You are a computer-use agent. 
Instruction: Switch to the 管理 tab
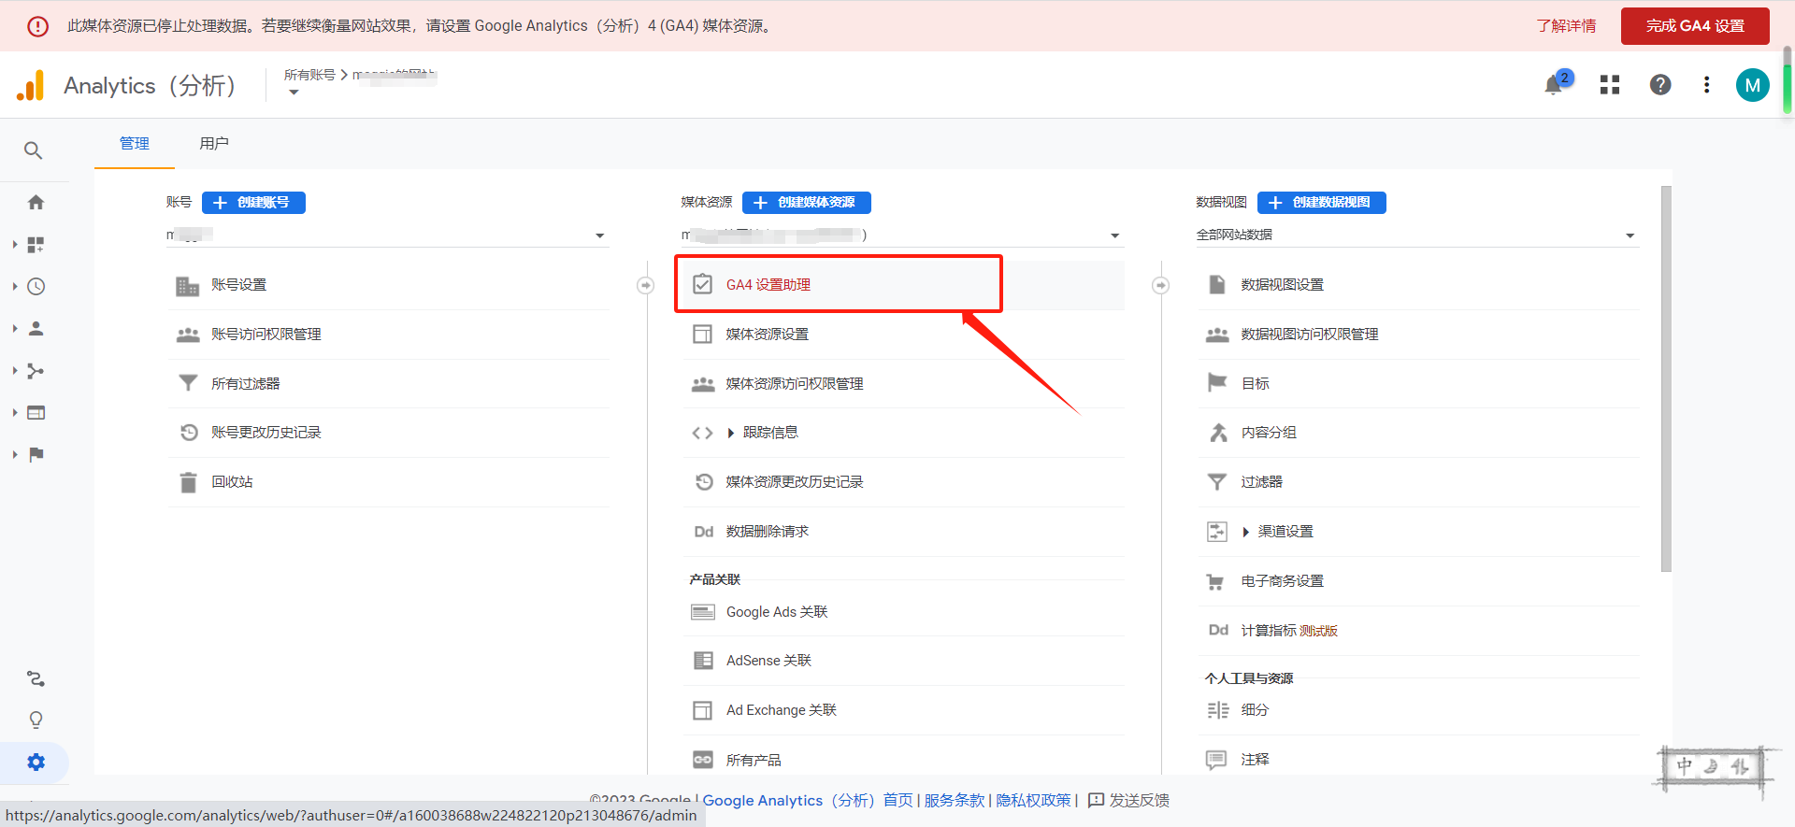coord(135,143)
